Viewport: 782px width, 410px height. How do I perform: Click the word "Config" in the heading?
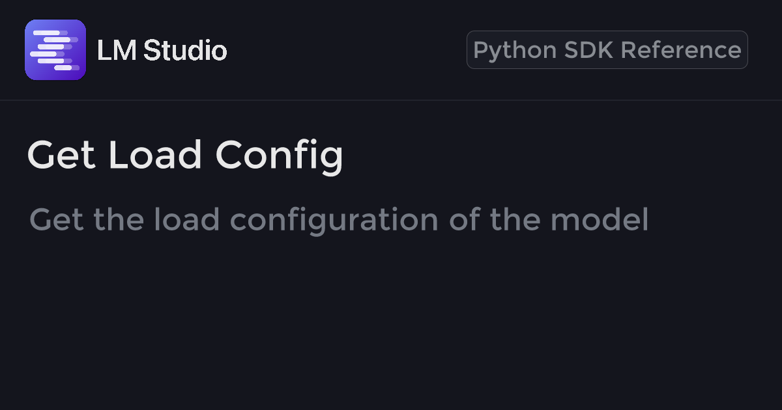coord(279,156)
